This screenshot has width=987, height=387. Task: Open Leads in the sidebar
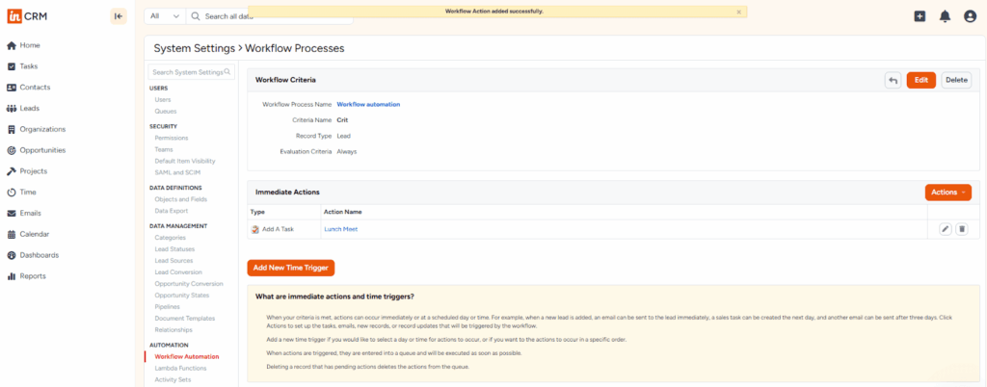point(29,108)
